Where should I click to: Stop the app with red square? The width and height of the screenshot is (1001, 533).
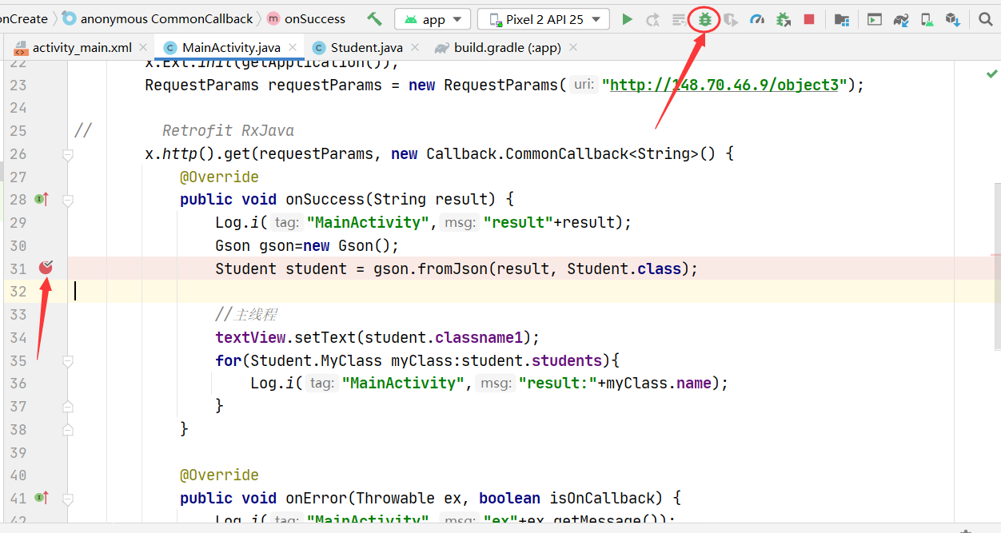pyautogui.click(x=809, y=19)
